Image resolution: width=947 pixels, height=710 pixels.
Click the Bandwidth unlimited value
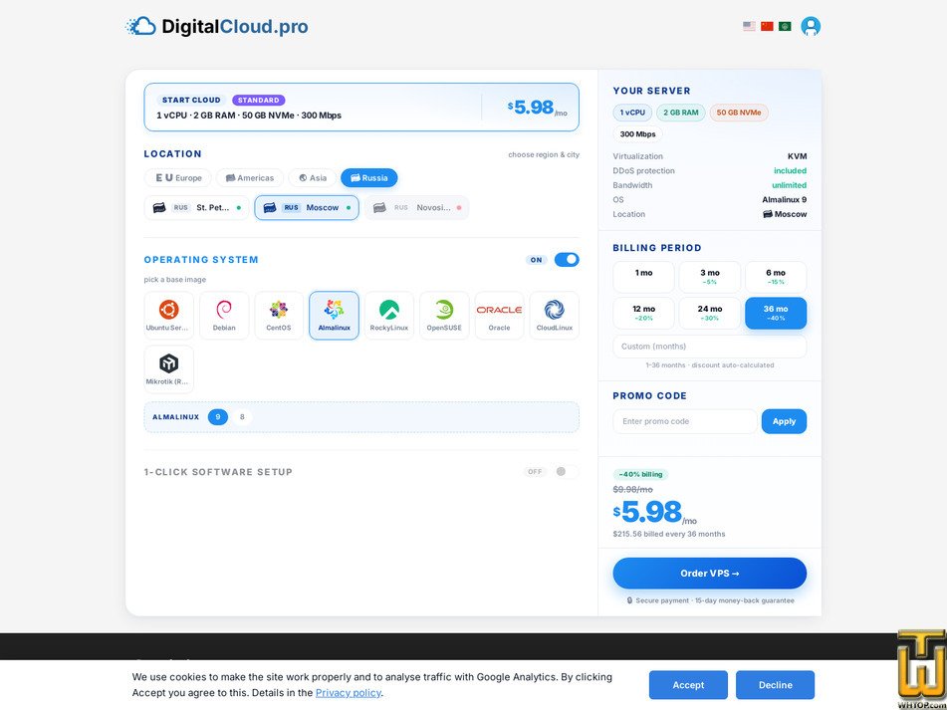coord(790,185)
